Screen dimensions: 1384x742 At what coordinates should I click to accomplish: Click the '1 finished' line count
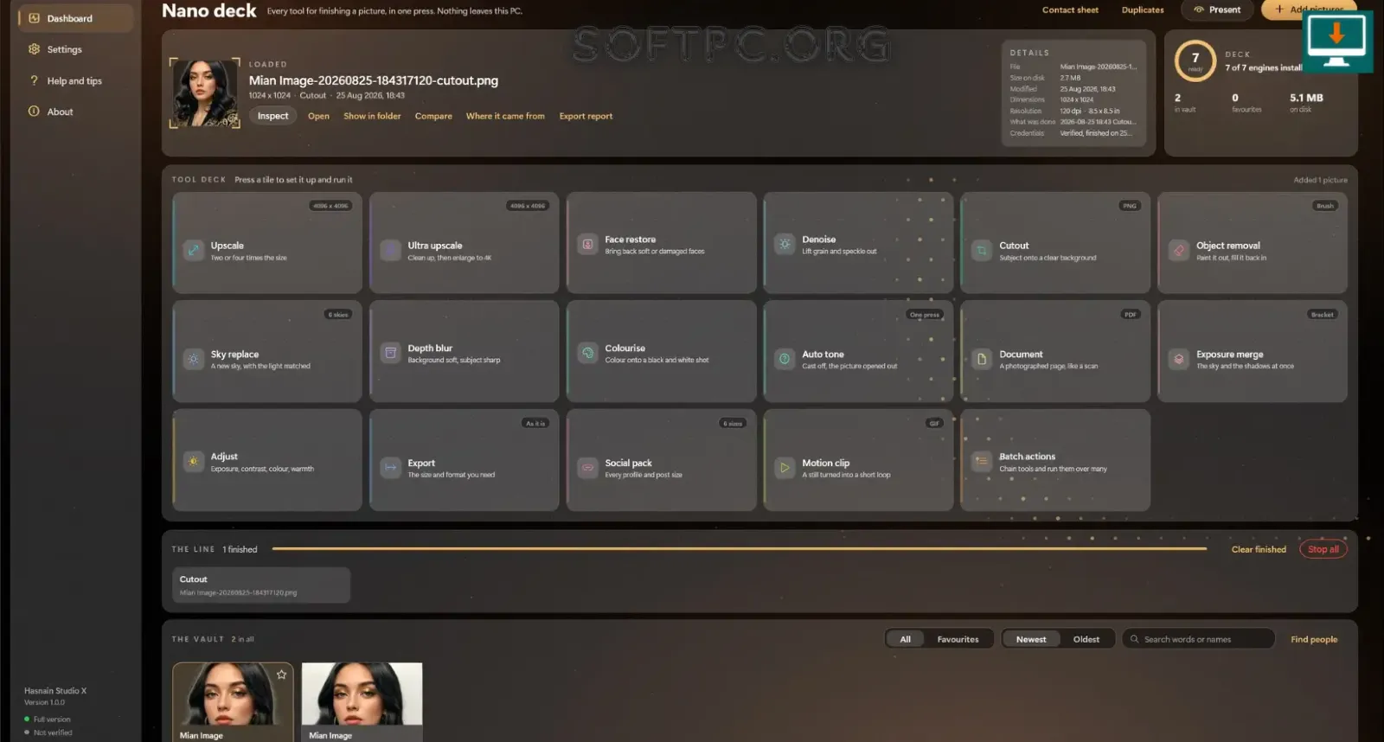click(x=240, y=549)
